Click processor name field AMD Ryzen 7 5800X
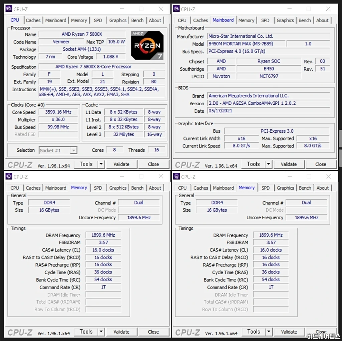Image resolution: width=342 pixels, height=341 pixels. pos(82,34)
